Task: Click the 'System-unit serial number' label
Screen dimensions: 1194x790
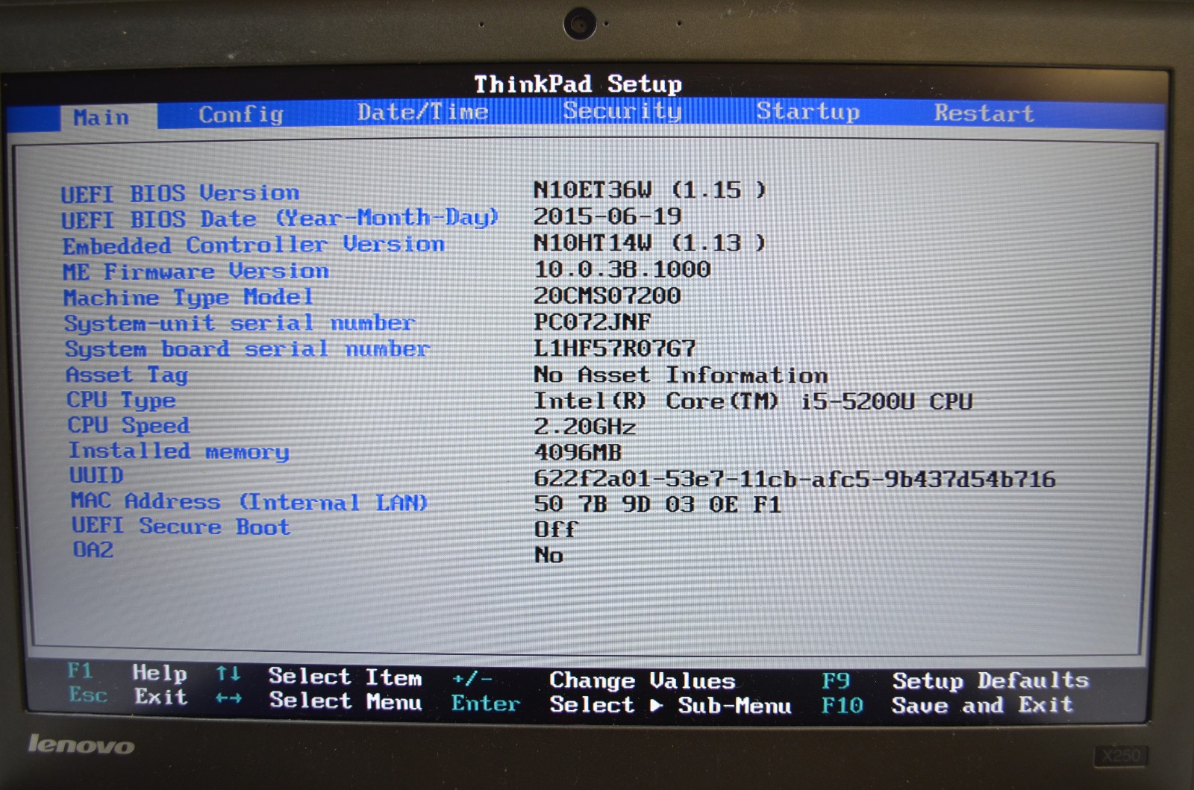Action: pos(240,324)
